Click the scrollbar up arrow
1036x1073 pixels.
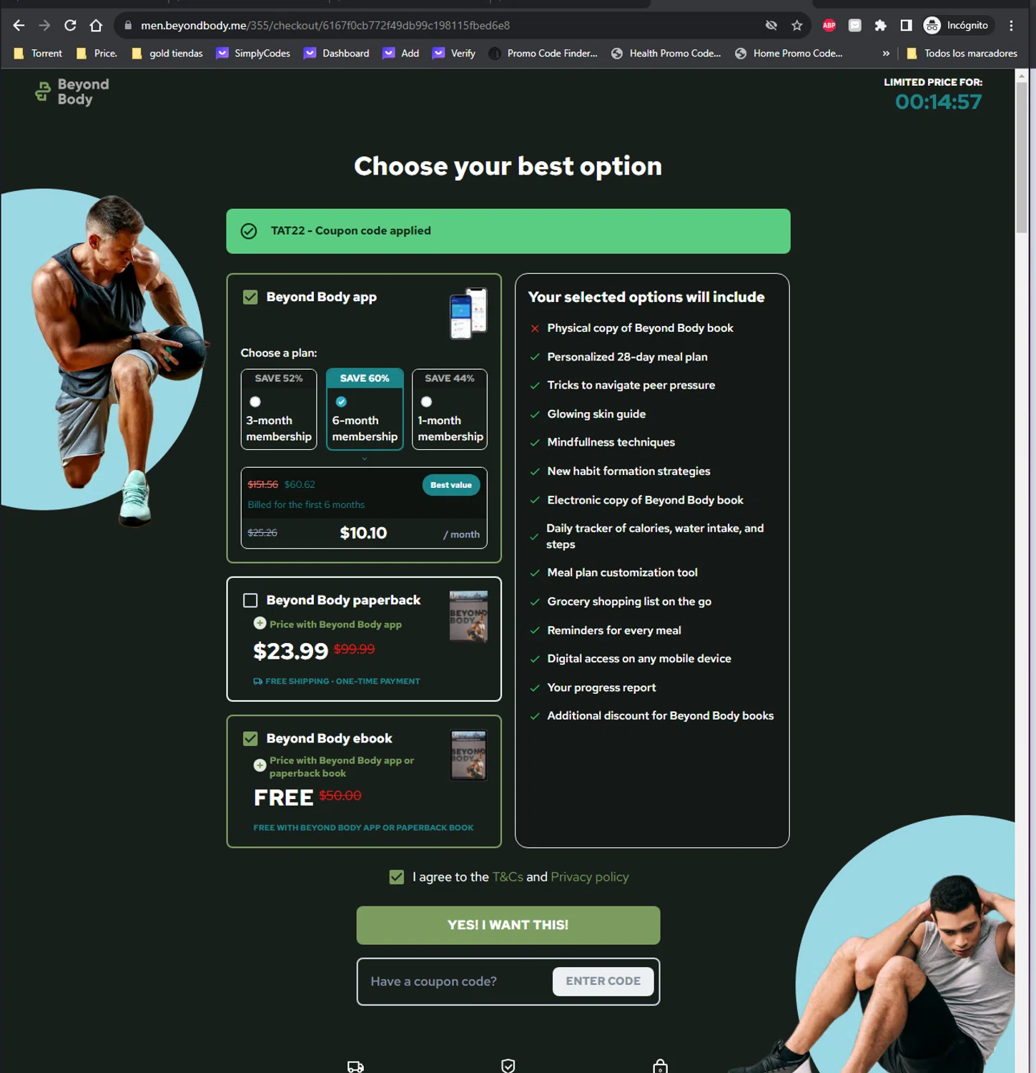1022,75
